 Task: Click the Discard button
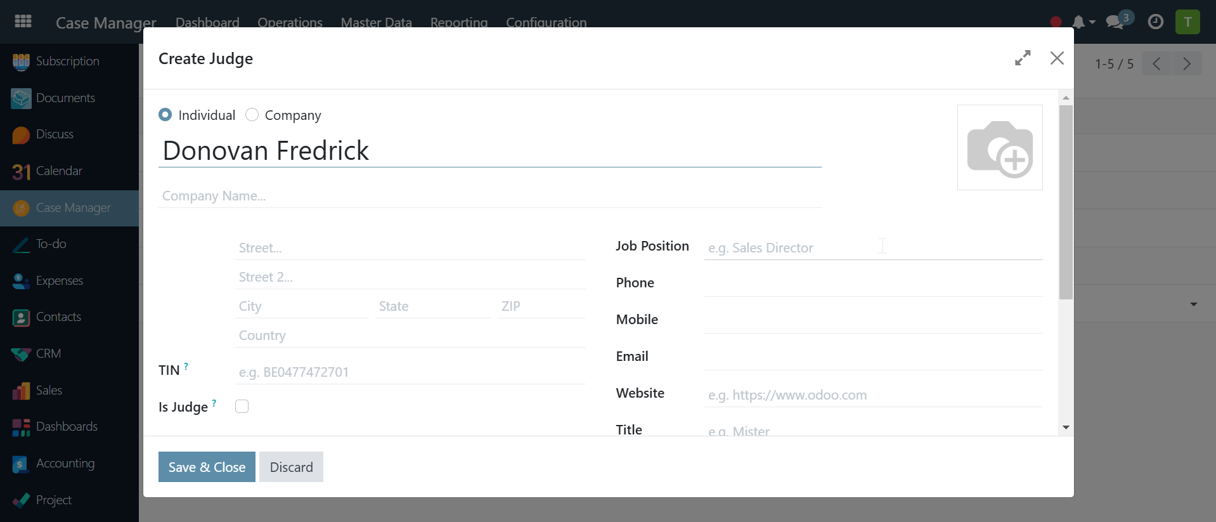coord(291,467)
